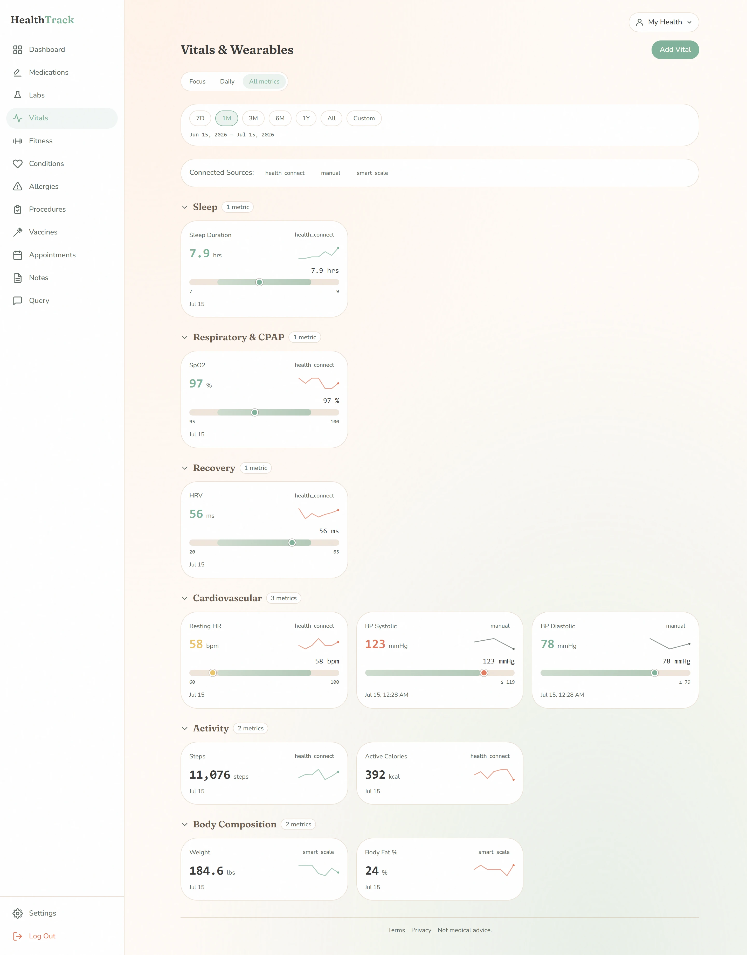Viewport: 747px width, 955px height.
Task: Select the 7D time range
Action: point(200,119)
